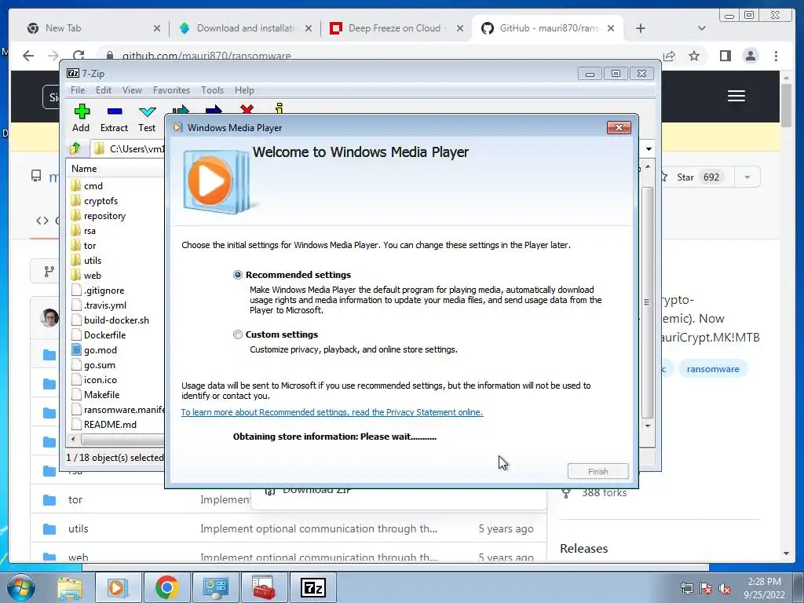Click the 7-Zip taskbar button

pos(313,587)
